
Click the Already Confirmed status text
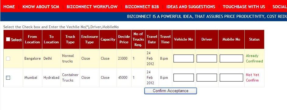254,58
